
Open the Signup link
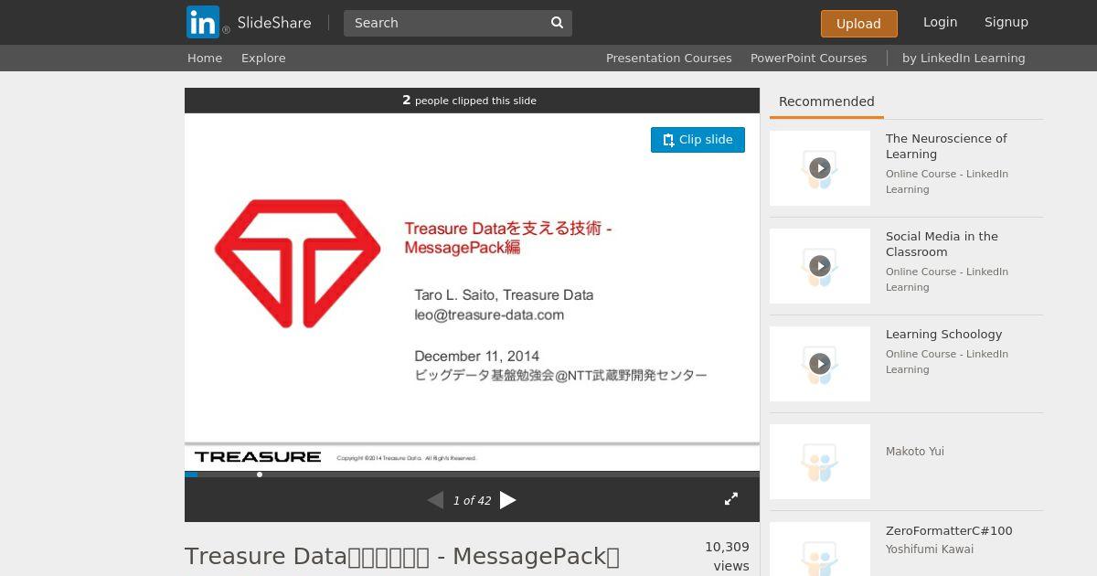1006,22
